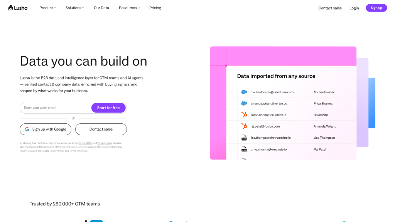Image resolution: width=395 pixels, height=222 pixels.
Task: Click the email amanda.wright@vertex.co
Action: point(269,103)
